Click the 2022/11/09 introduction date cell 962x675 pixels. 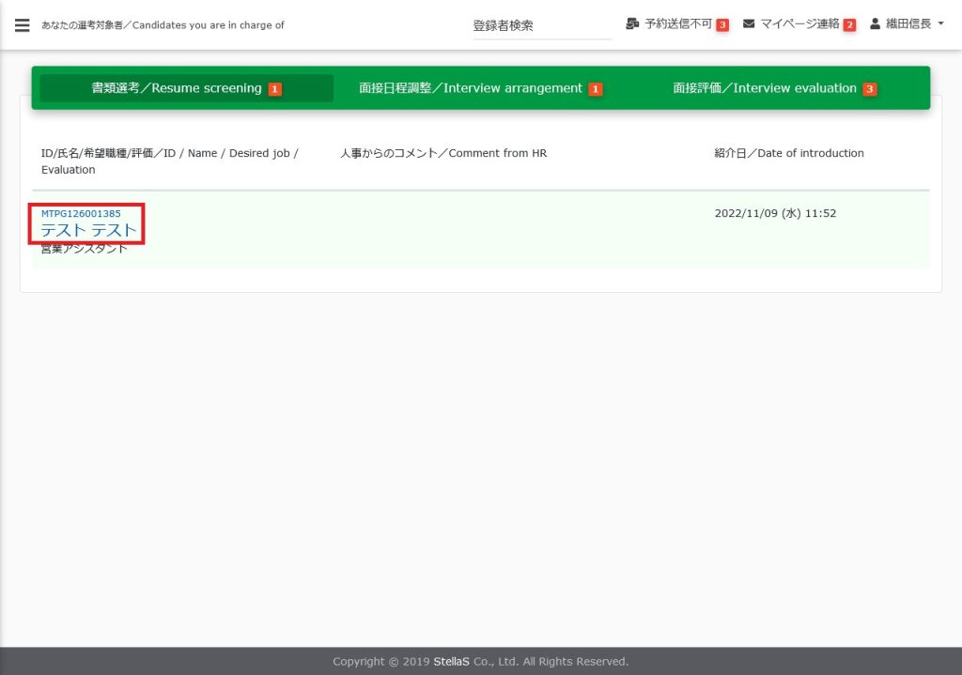pos(775,213)
